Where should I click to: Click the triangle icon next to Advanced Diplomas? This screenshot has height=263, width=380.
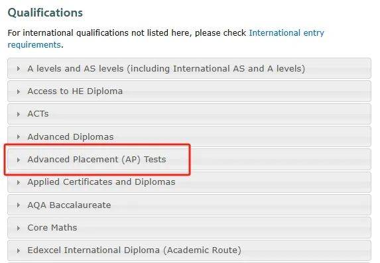(19, 137)
